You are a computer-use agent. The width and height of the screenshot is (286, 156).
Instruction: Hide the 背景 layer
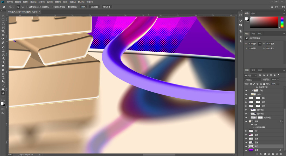[x=246, y=150]
